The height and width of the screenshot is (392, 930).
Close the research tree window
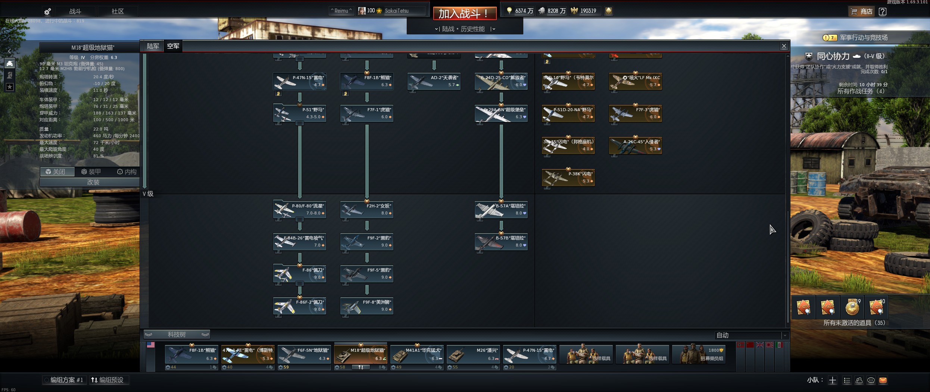[x=784, y=46]
